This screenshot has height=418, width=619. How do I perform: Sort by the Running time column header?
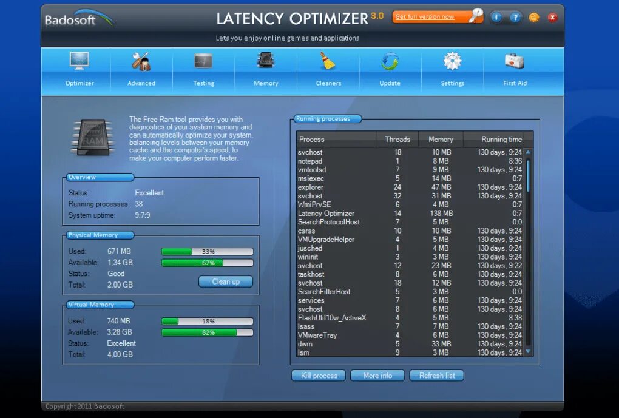pos(493,140)
